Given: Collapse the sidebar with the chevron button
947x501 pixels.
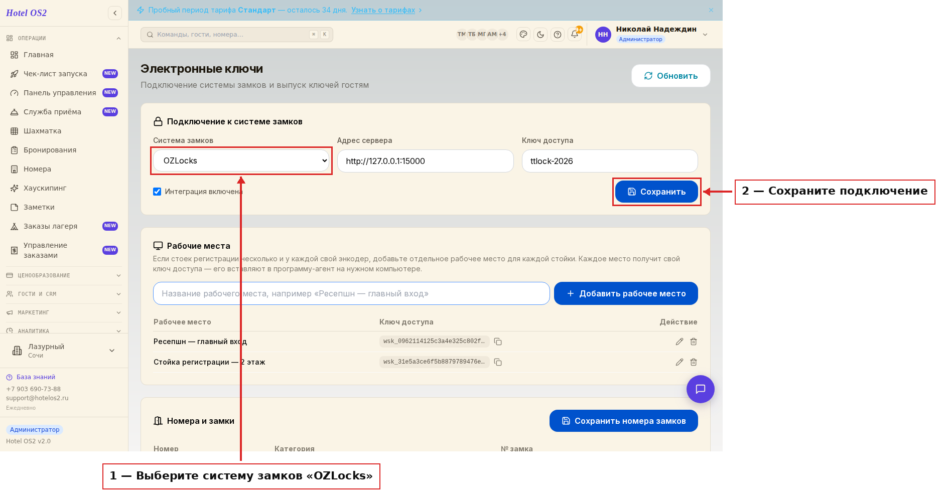Looking at the screenshot, I should 115,13.
